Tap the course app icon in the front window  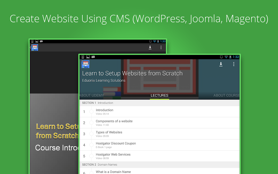pos(85,64)
